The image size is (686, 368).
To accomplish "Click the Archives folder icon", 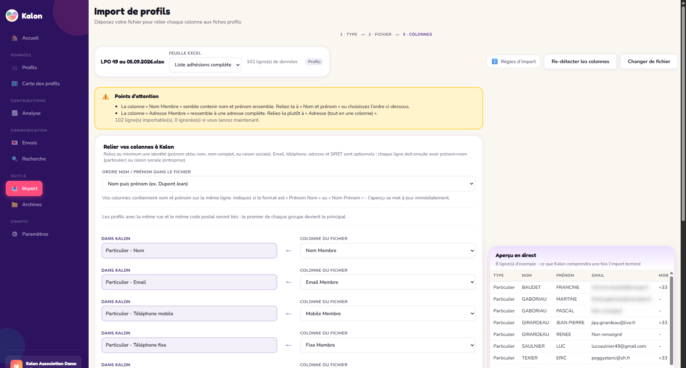I will [15, 205].
